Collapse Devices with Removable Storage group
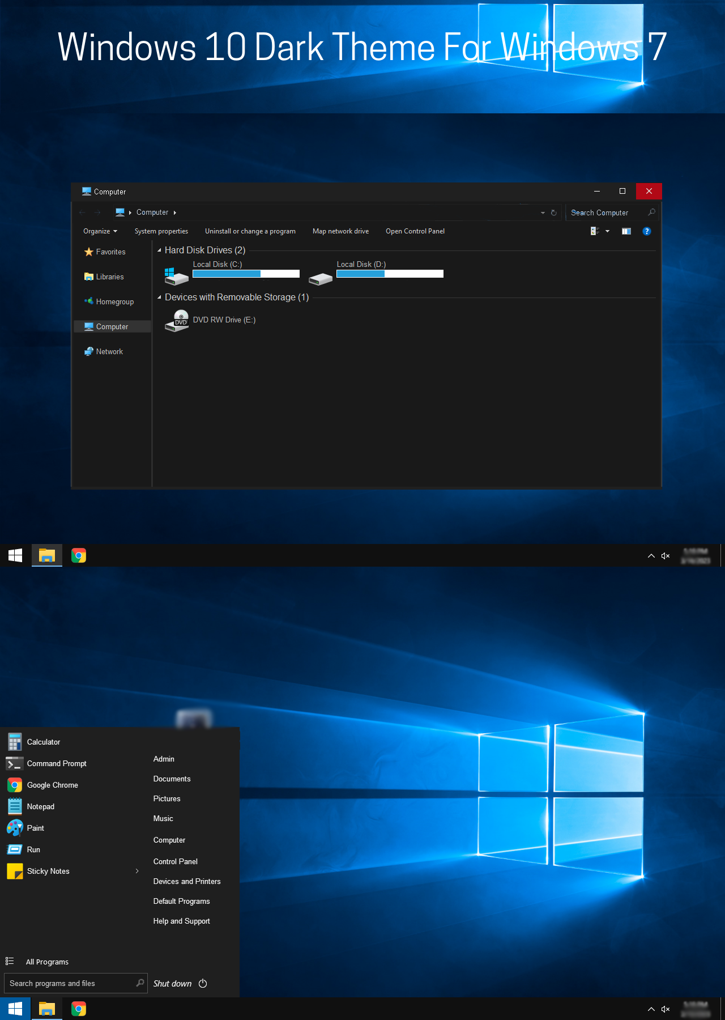The width and height of the screenshot is (725, 1020). pyautogui.click(x=159, y=297)
